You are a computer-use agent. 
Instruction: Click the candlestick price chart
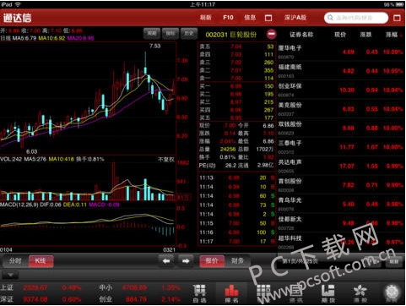point(88,98)
